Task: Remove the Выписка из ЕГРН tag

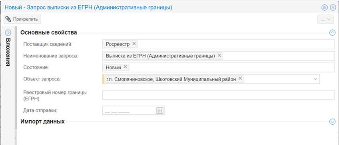Action: [219, 55]
